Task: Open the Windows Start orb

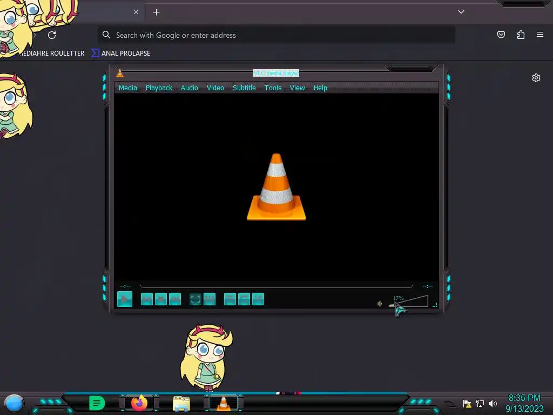Action: point(14,403)
